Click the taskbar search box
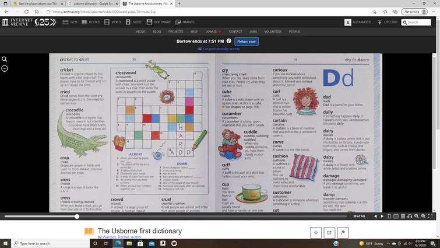The height and width of the screenshot is (248, 440). (51, 243)
